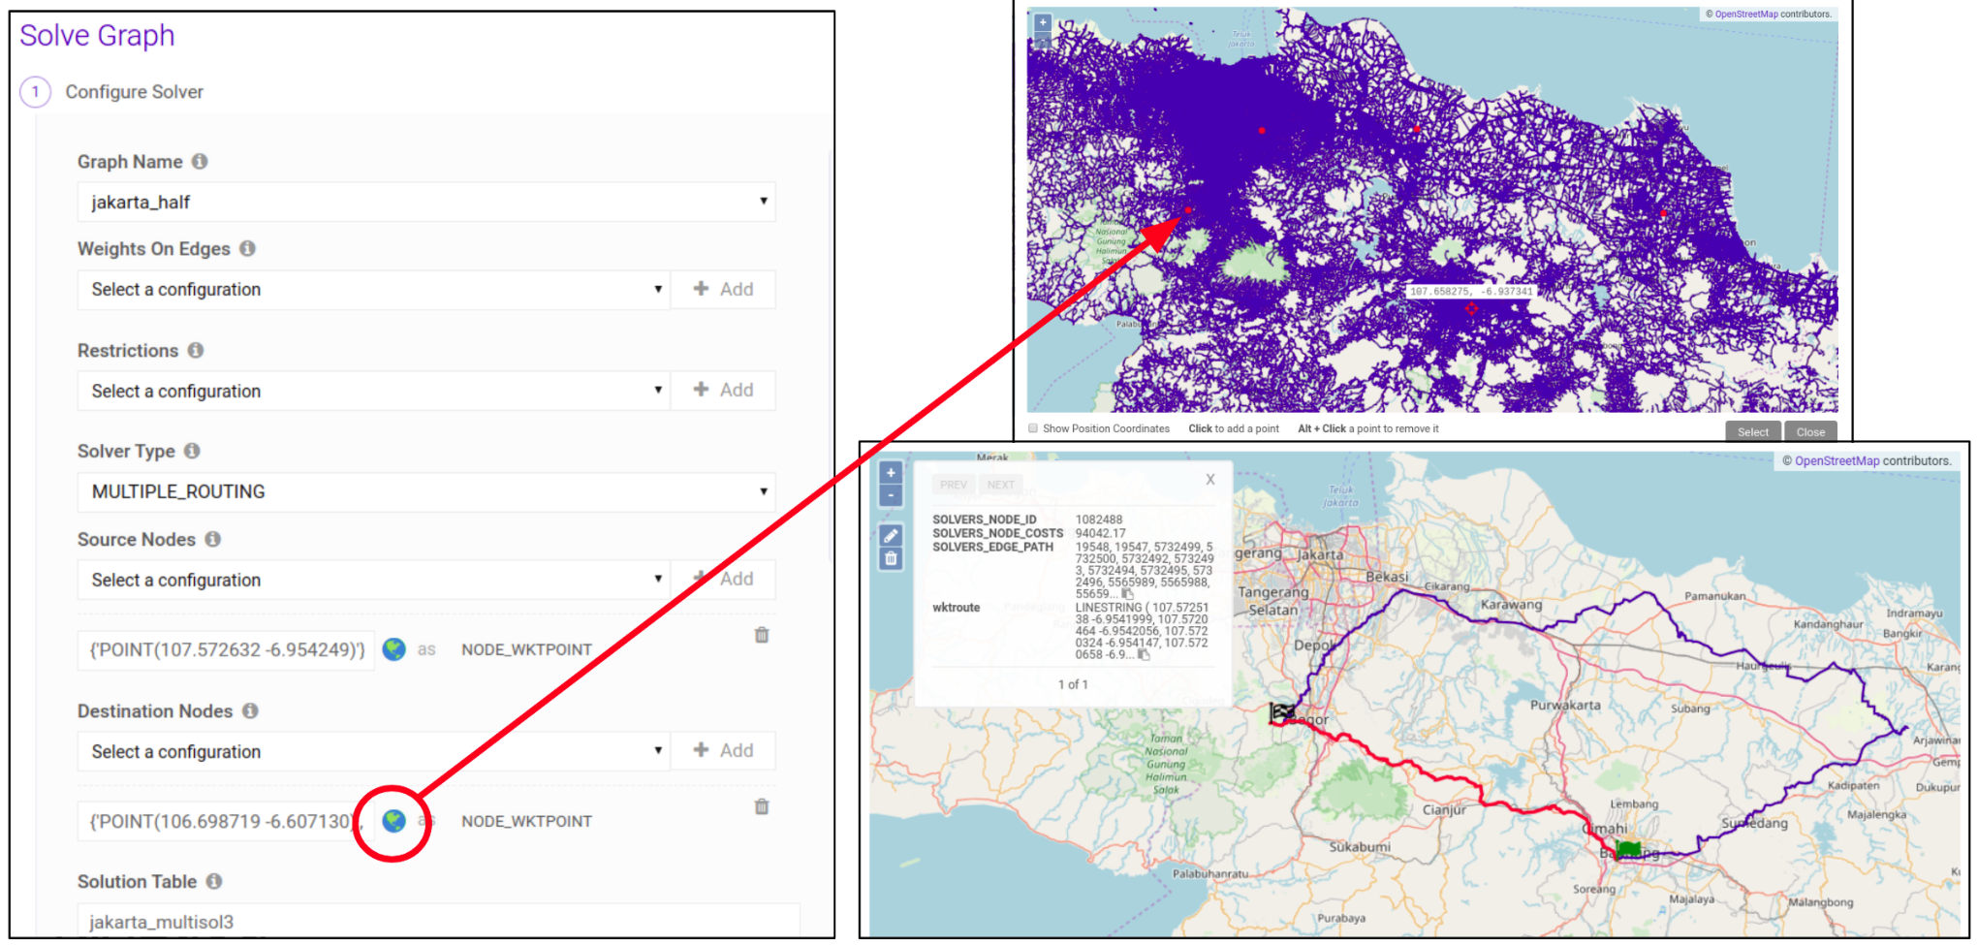This screenshot has height=945, width=1978.
Task: Edit Solution Table name jakarta_multisol3
Action: (438, 921)
